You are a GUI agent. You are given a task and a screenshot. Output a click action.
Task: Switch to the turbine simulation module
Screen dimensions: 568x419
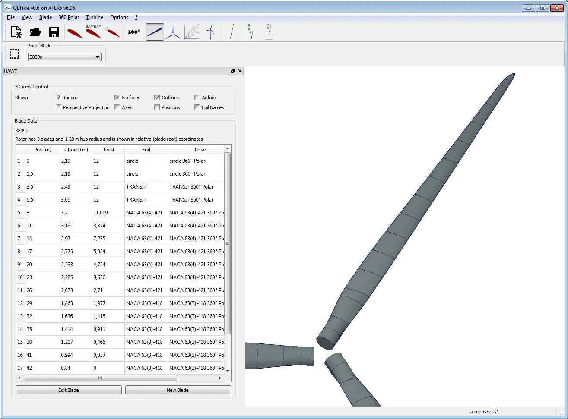[x=210, y=32]
